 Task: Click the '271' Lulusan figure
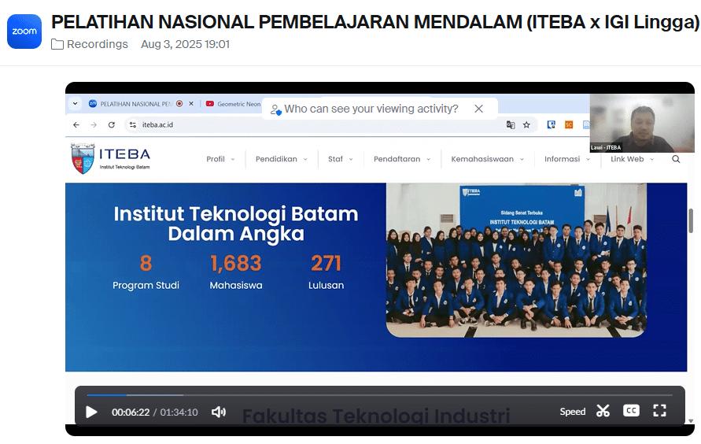coord(326,264)
